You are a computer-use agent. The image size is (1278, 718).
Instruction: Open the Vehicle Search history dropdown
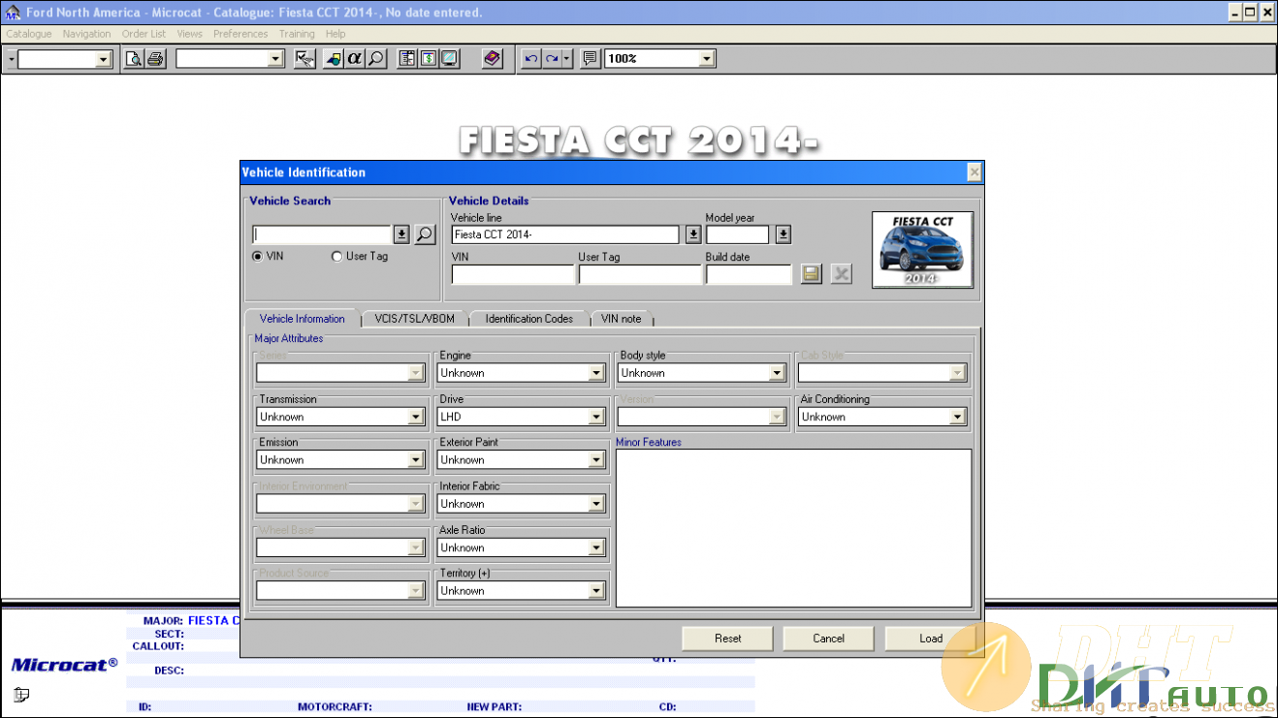point(401,234)
